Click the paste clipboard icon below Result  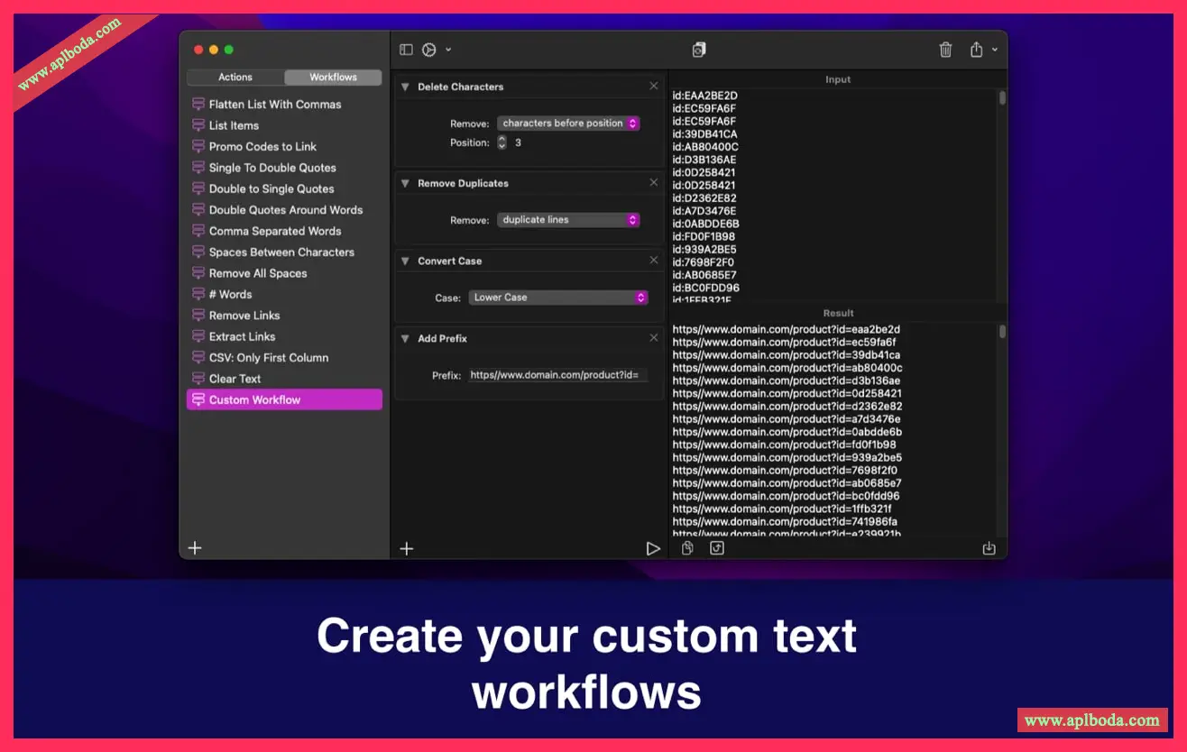(x=687, y=548)
